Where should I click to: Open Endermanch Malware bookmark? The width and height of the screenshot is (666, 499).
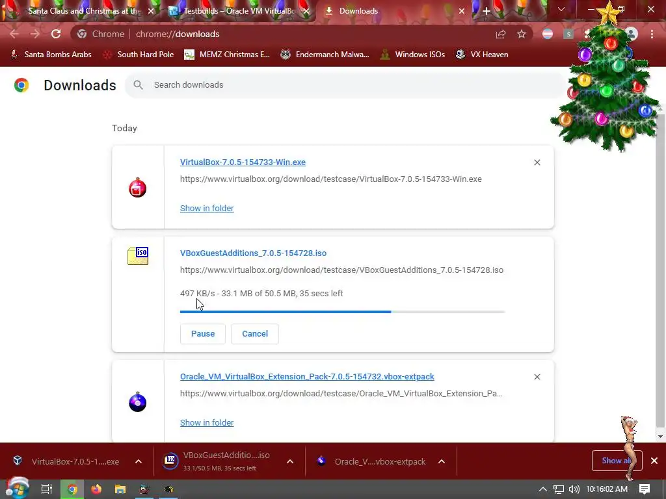(325, 55)
